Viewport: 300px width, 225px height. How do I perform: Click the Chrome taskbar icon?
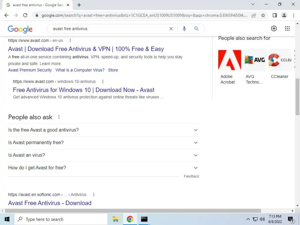130,219
